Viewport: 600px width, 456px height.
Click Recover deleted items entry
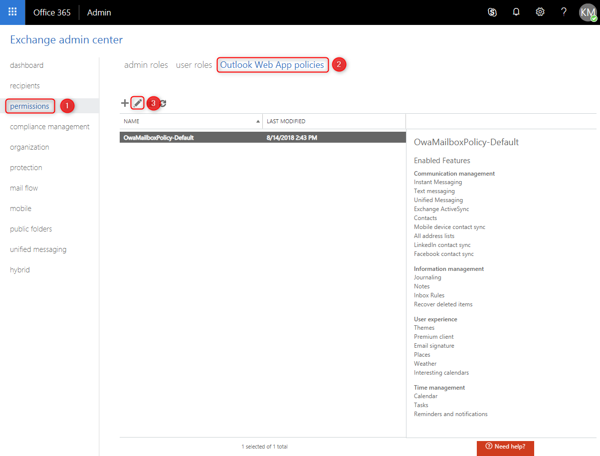(x=443, y=304)
